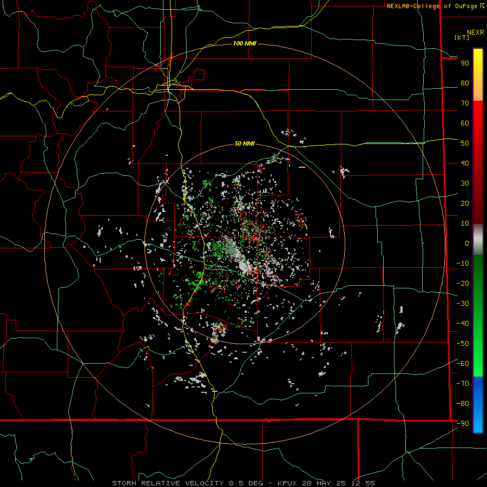Click the -60 scale value

(x=463, y=364)
